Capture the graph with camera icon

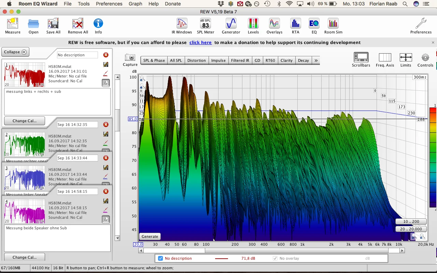pyautogui.click(x=130, y=60)
